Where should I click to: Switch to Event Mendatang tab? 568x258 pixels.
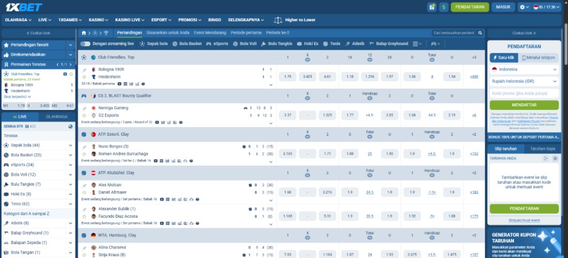[x=210, y=33]
